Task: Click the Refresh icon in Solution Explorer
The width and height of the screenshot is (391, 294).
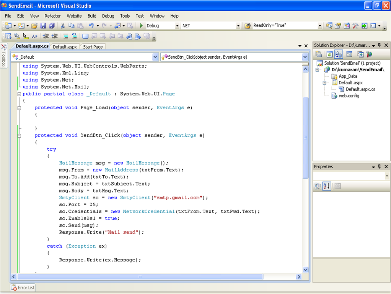Action: click(x=329, y=54)
